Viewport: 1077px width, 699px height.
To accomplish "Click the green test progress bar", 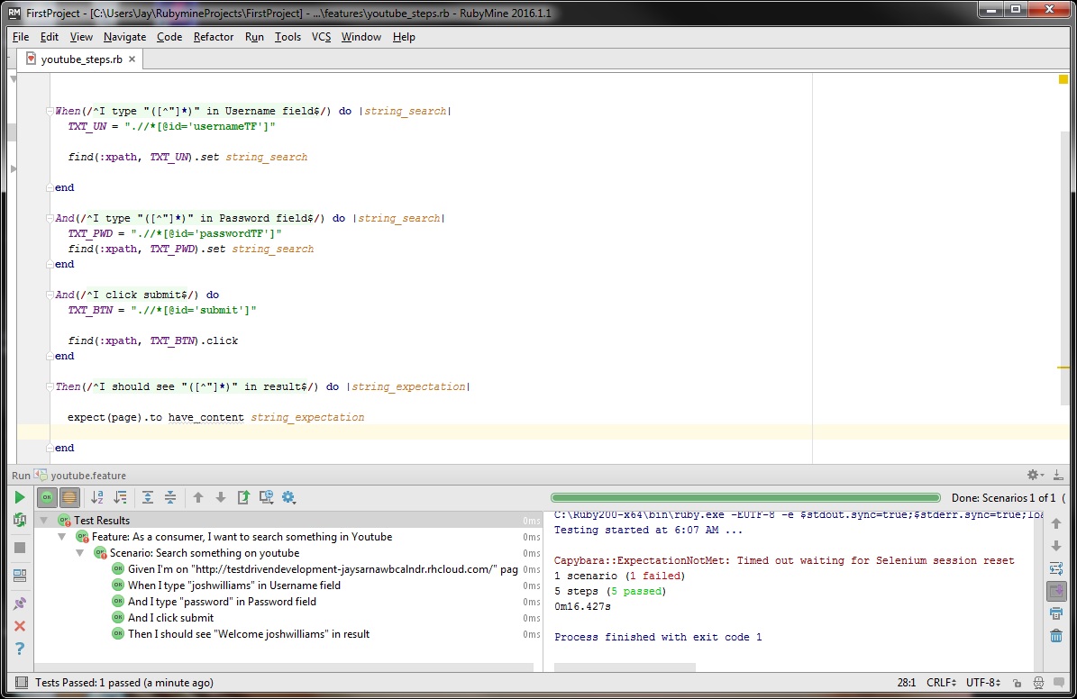I will [744, 497].
